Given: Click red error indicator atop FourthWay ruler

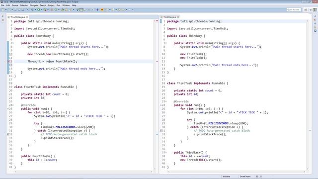Looking at the screenshot, I should [157, 21].
